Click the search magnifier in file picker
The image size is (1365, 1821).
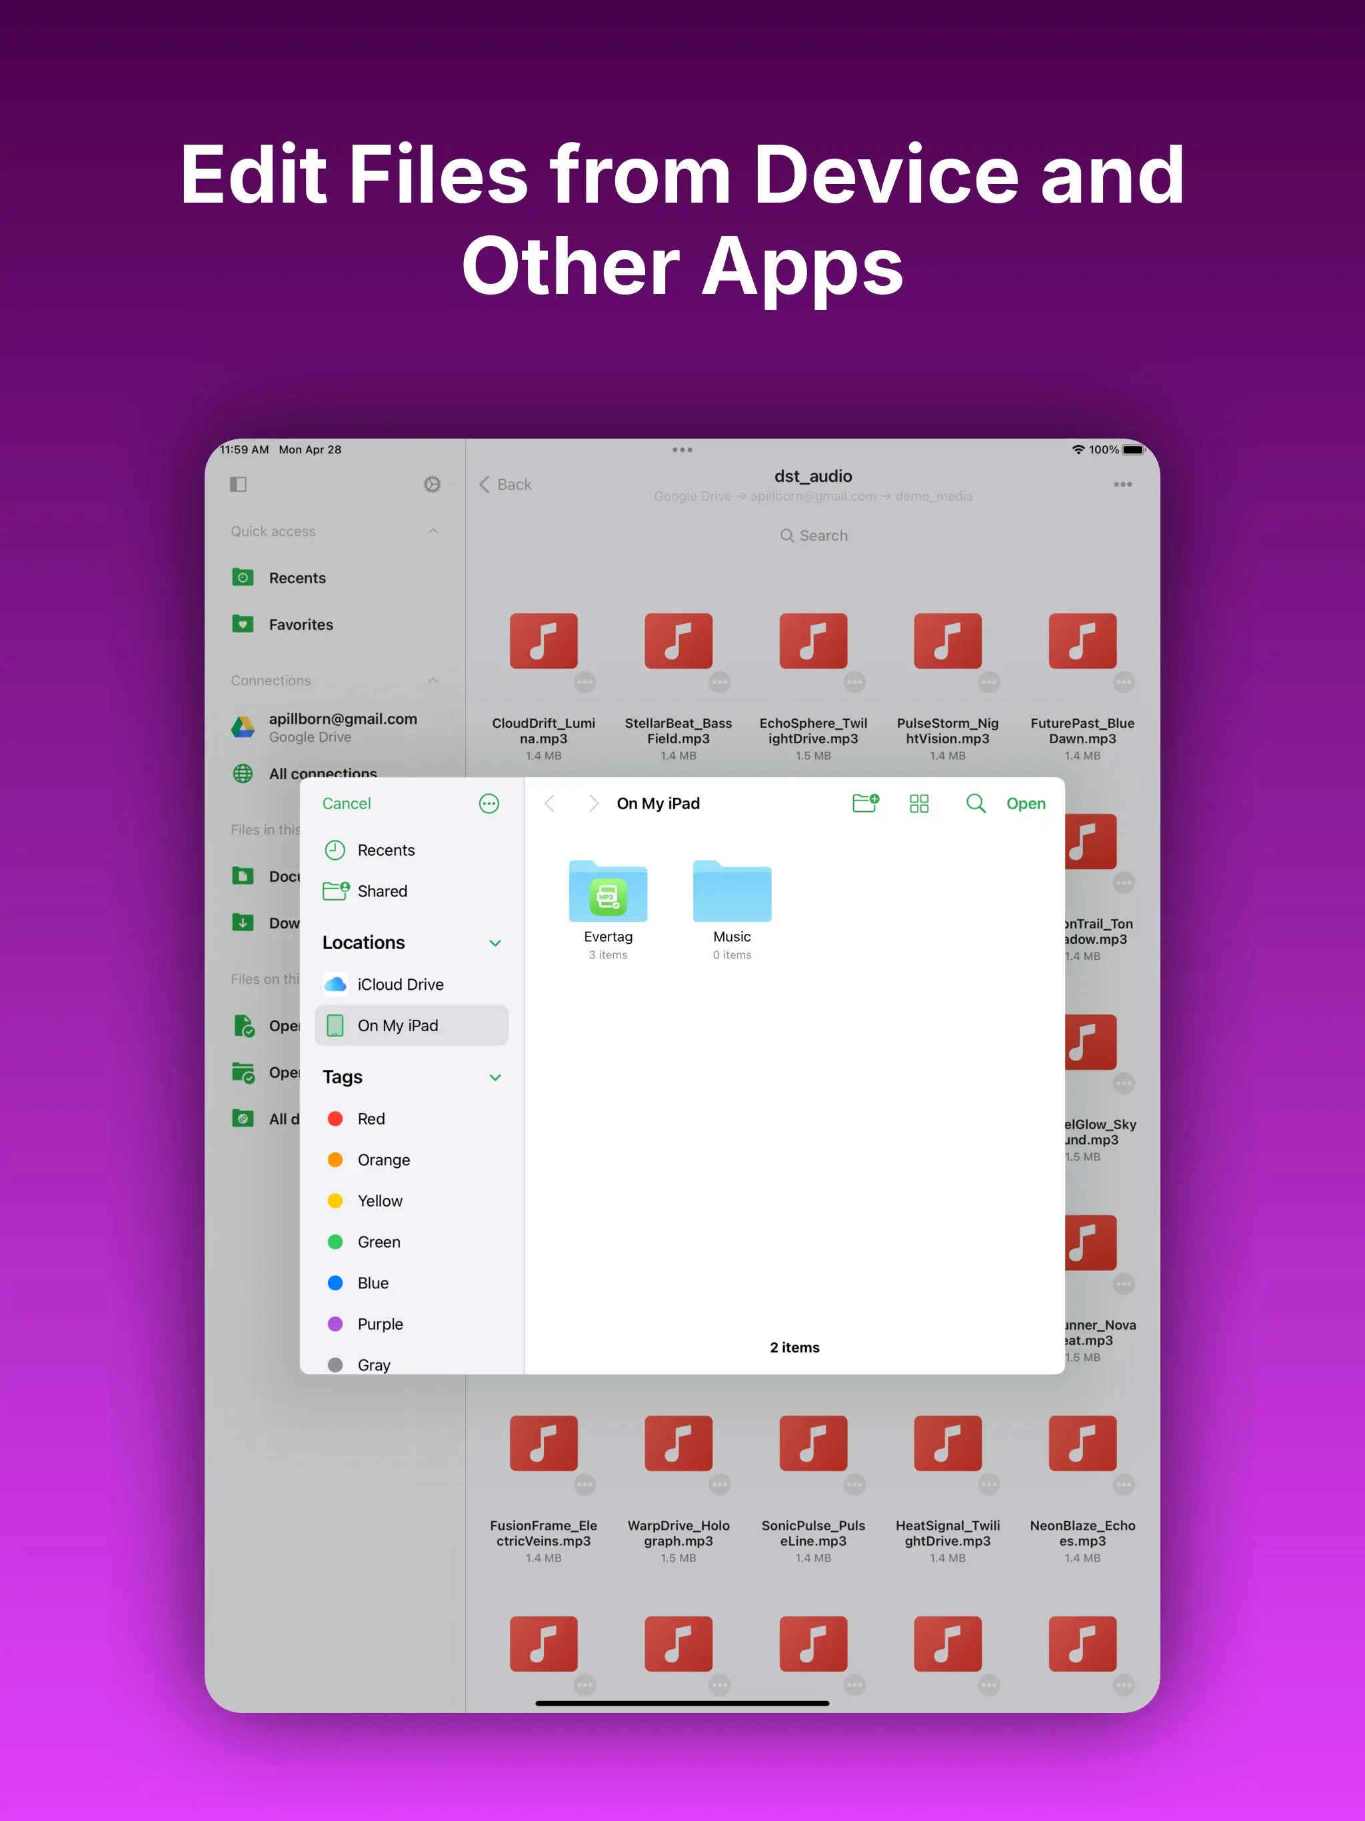[x=975, y=803]
